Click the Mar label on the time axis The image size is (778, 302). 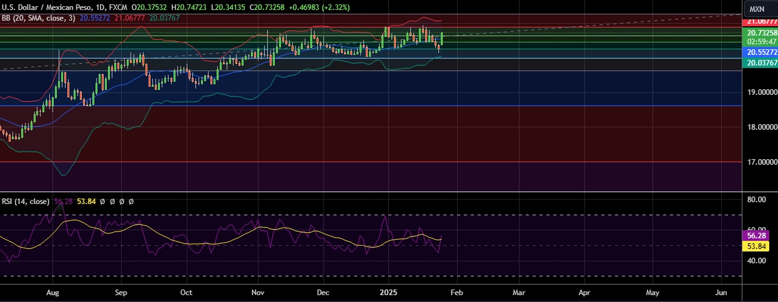click(519, 292)
